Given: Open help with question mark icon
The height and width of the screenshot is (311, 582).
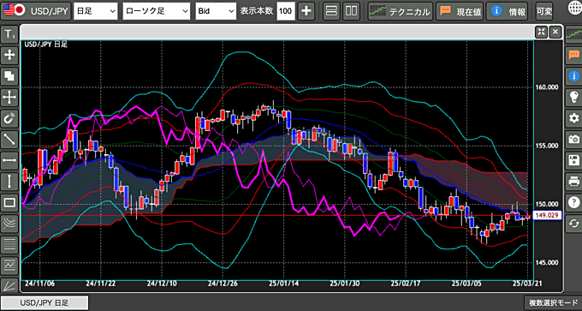Looking at the screenshot, I should (573, 203).
